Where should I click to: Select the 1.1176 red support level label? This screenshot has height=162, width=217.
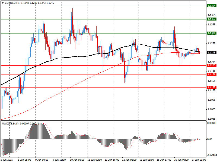(x=212, y=75)
